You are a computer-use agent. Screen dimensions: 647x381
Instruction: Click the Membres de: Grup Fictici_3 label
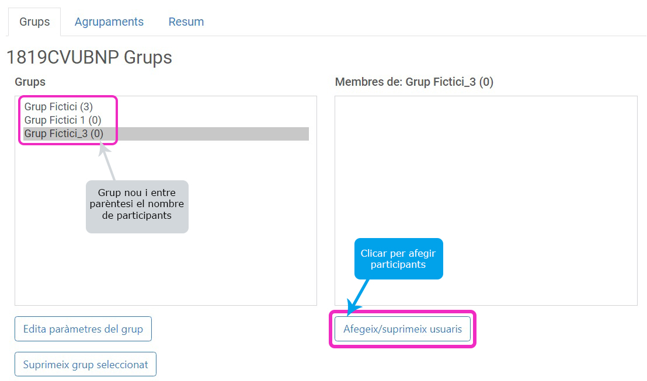pyautogui.click(x=413, y=82)
